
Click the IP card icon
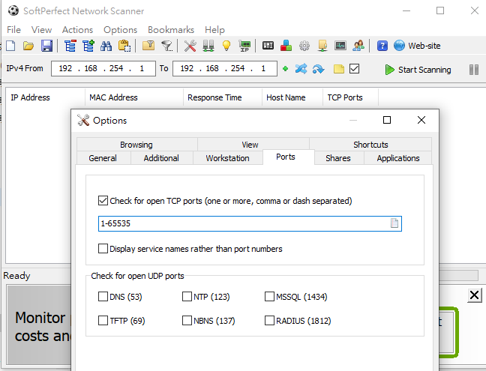pyautogui.click(x=244, y=46)
